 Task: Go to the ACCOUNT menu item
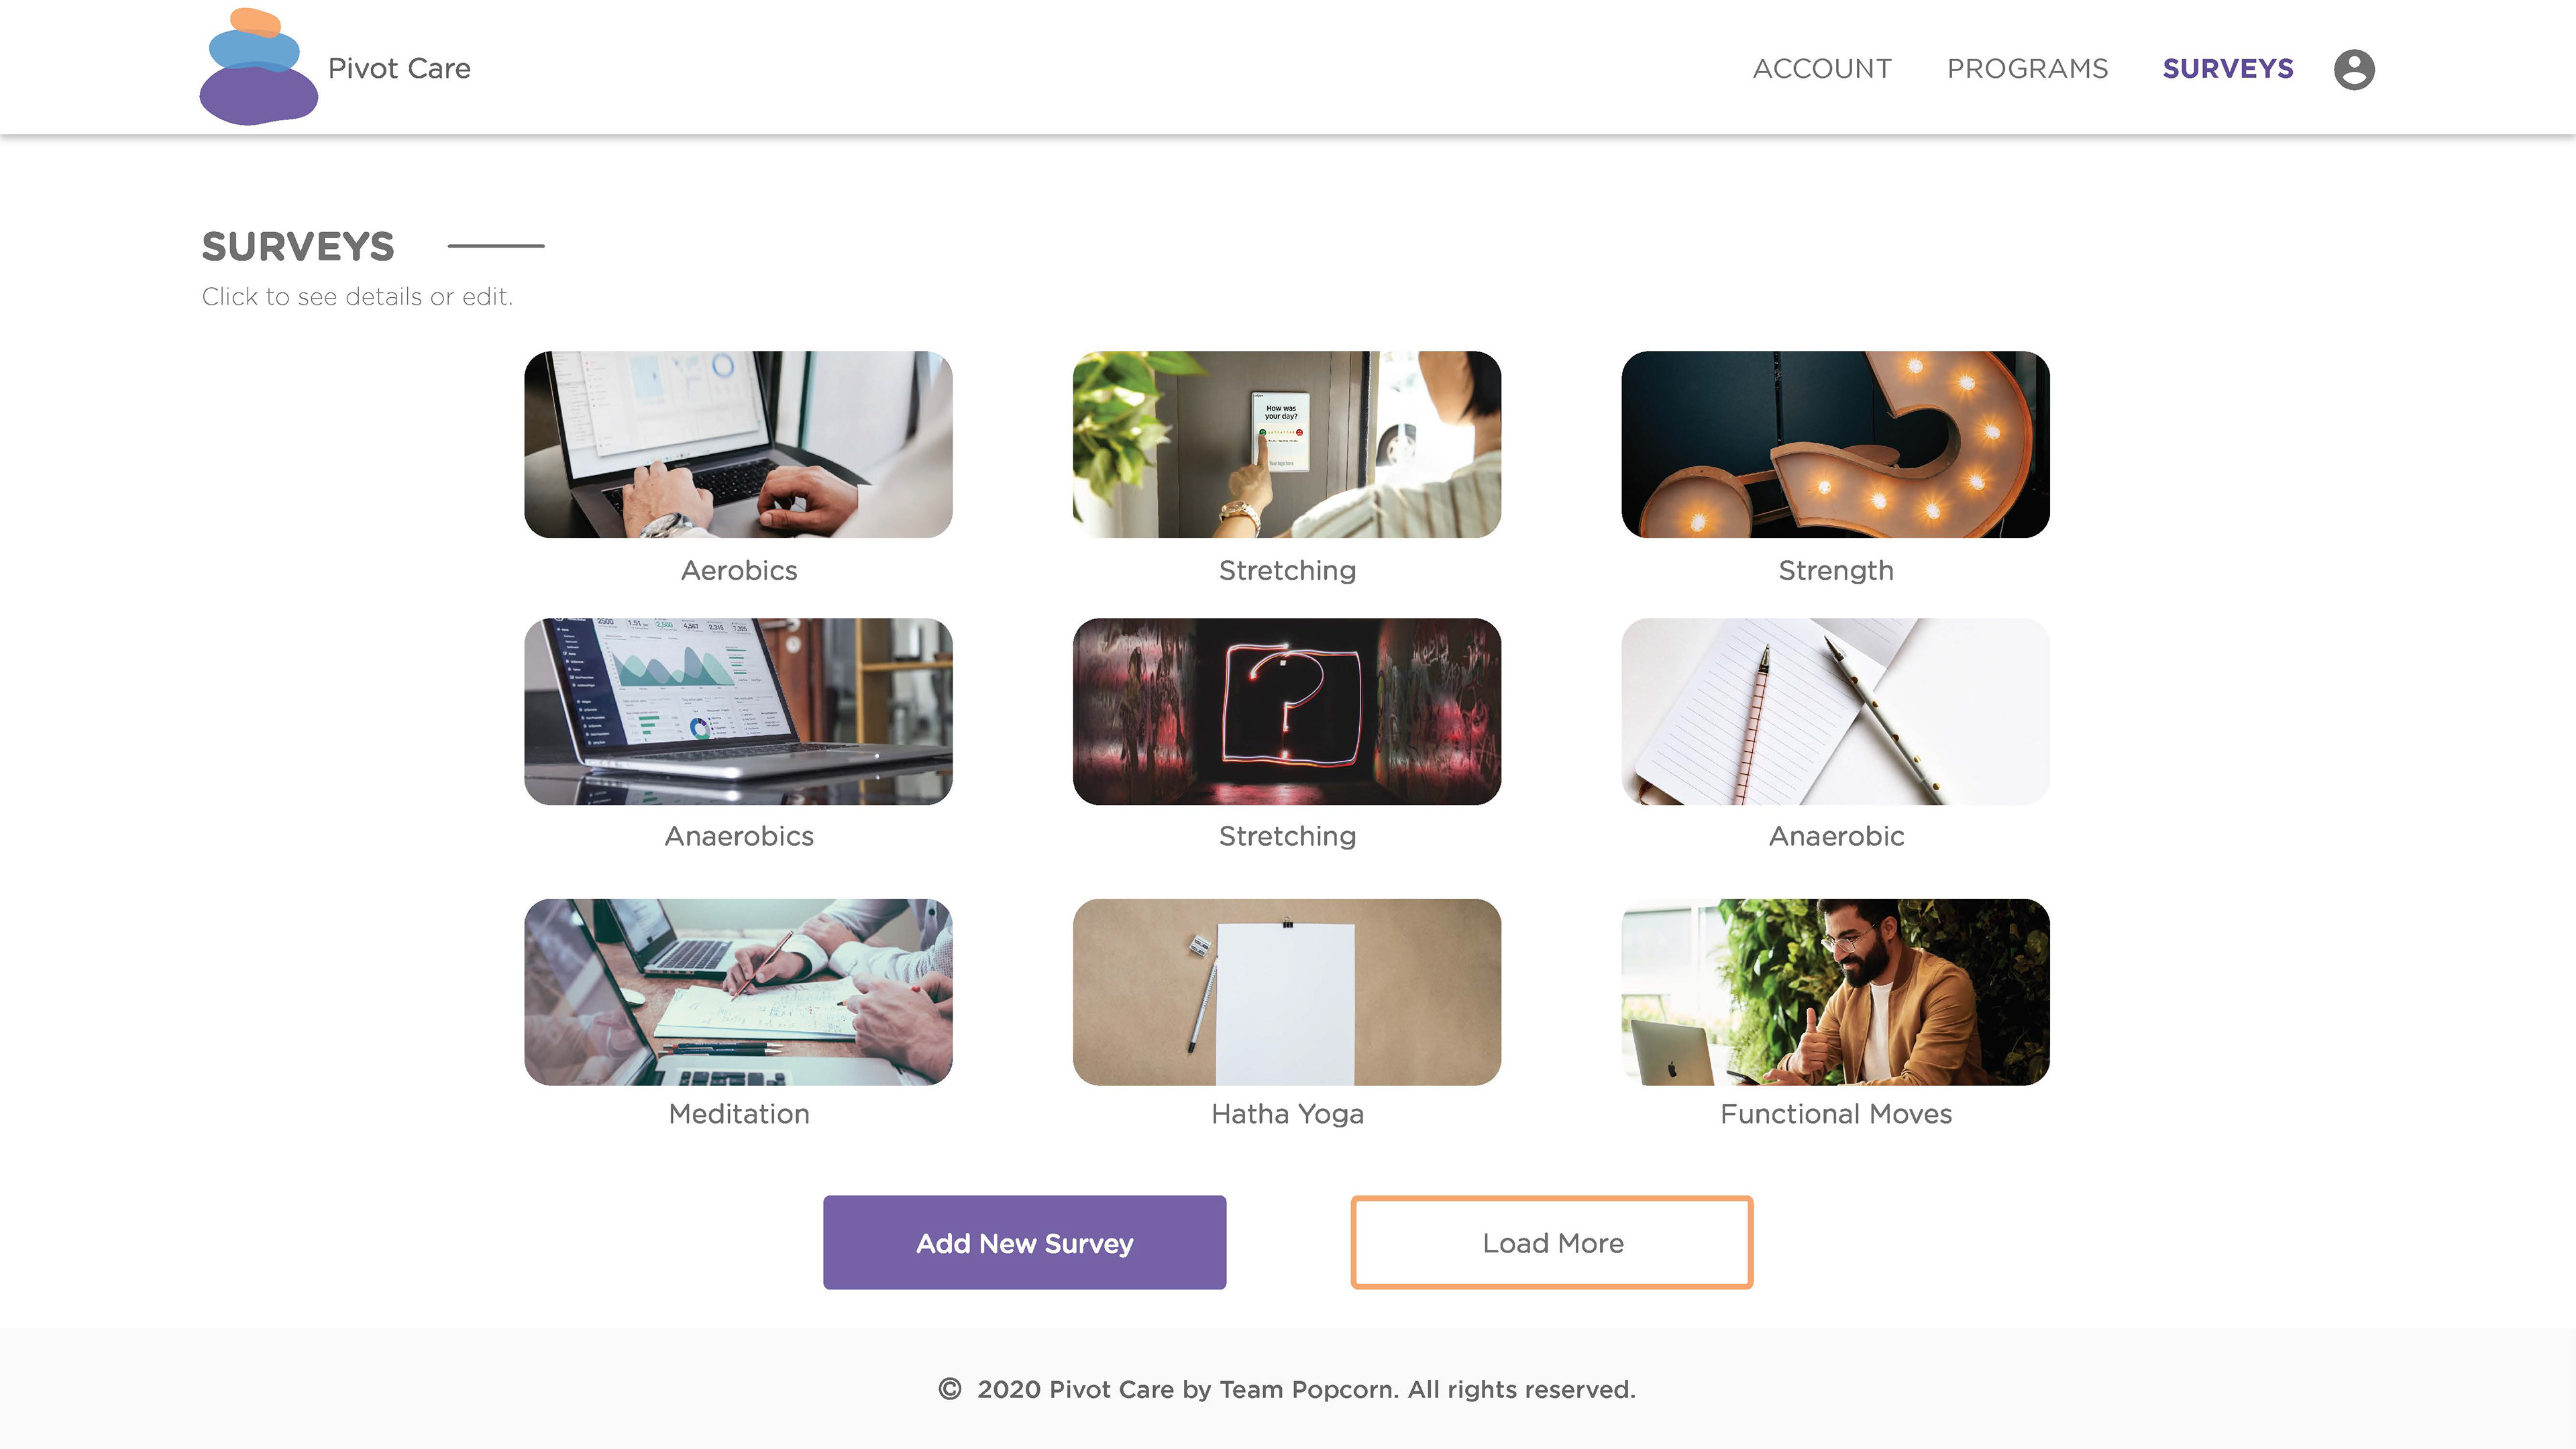1822,68
